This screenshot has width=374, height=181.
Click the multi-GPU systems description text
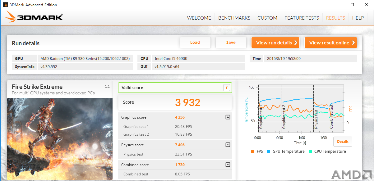coord(53,93)
